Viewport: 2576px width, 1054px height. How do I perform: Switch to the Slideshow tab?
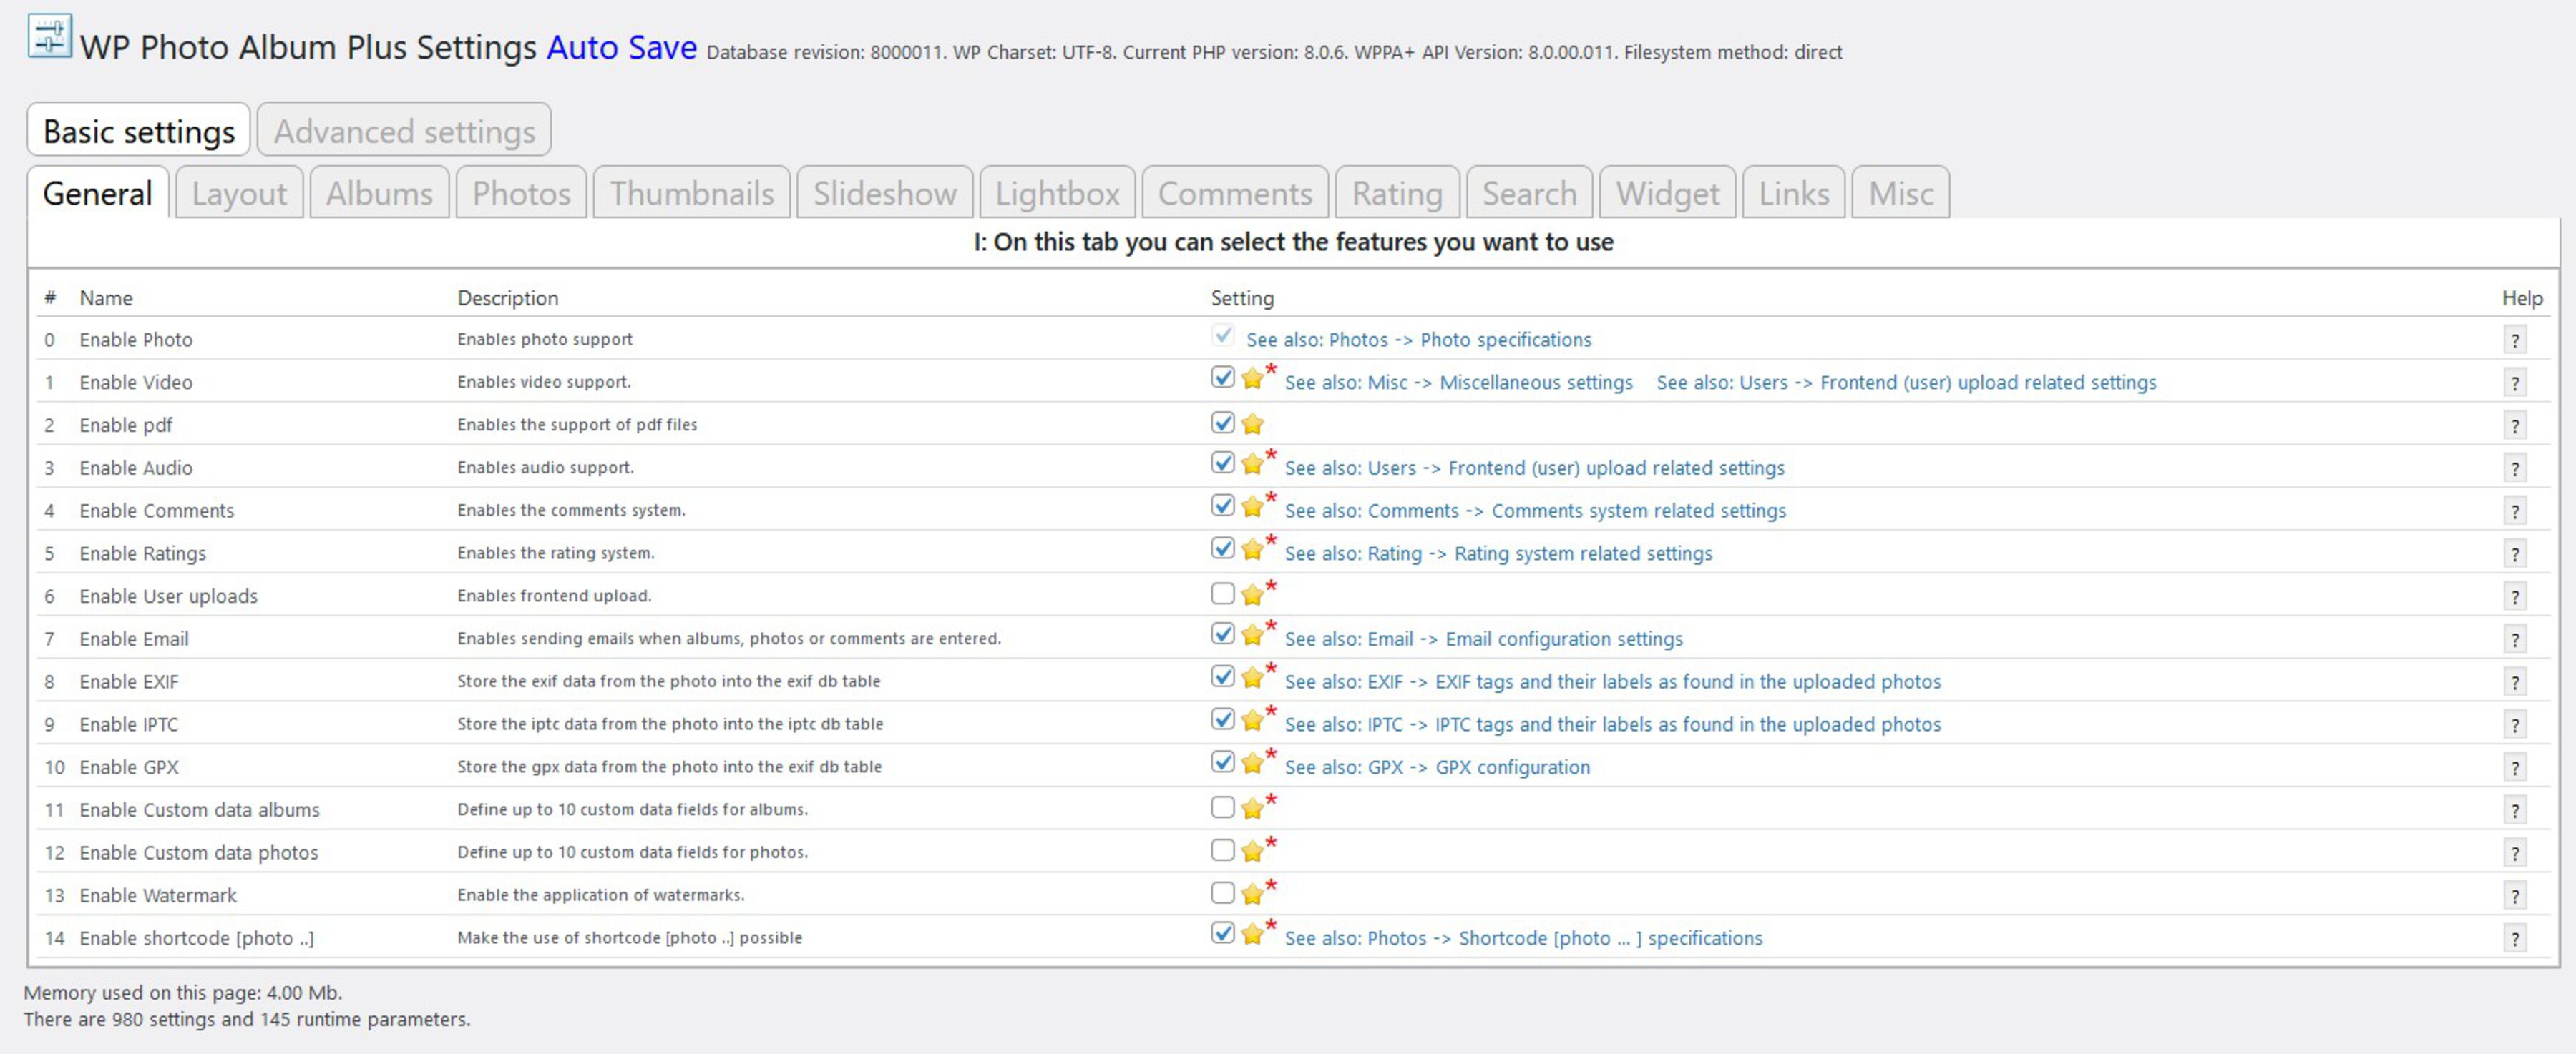[x=884, y=194]
